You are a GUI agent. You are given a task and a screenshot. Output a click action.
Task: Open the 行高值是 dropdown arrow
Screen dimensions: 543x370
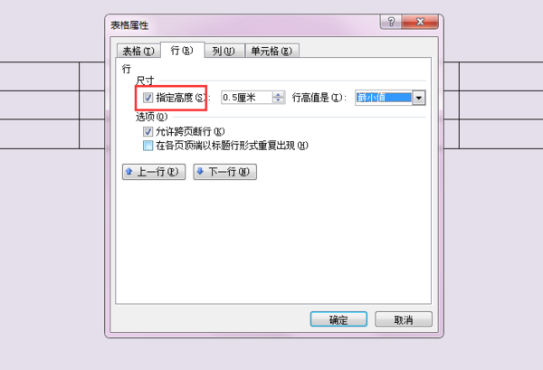[419, 98]
